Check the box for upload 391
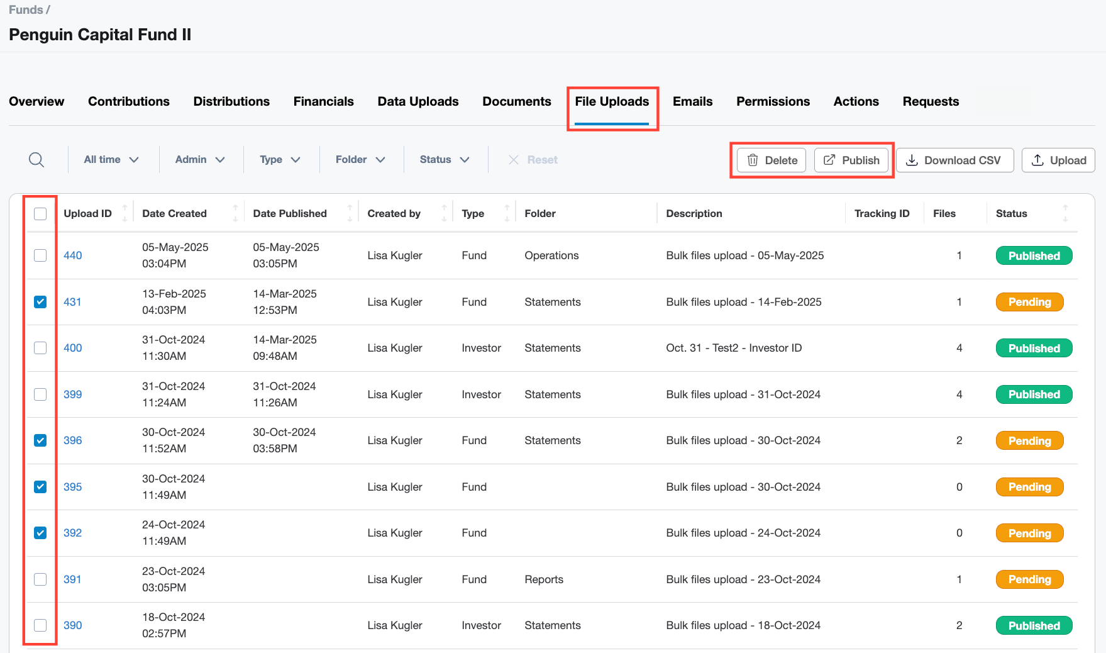The width and height of the screenshot is (1106, 653). [x=40, y=579]
